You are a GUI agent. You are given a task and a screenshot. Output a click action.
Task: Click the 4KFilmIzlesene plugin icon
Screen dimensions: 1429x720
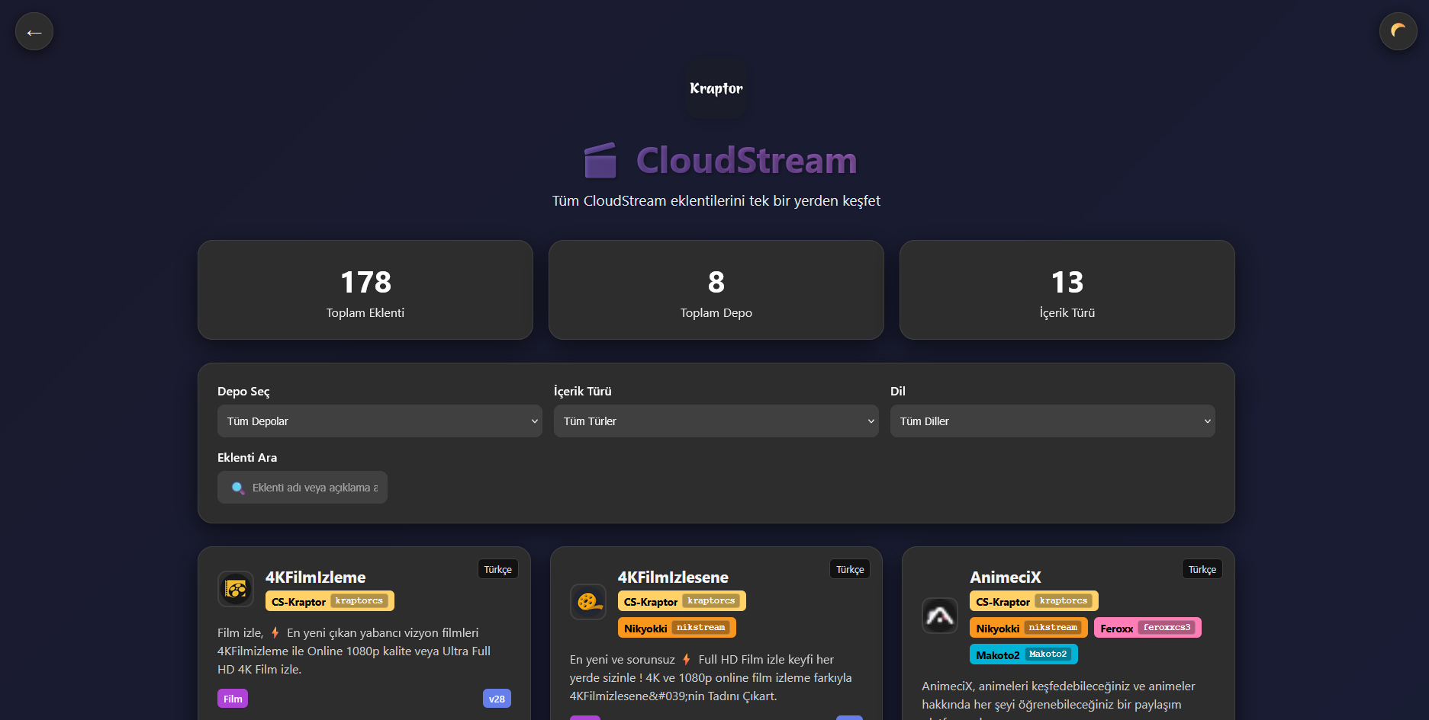pos(587,602)
